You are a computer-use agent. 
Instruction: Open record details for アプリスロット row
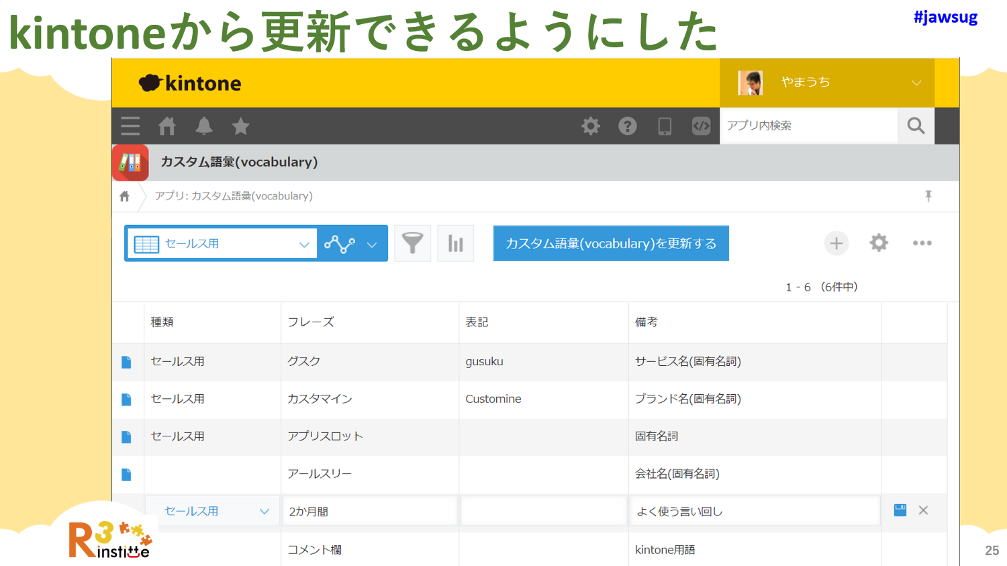pos(126,437)
